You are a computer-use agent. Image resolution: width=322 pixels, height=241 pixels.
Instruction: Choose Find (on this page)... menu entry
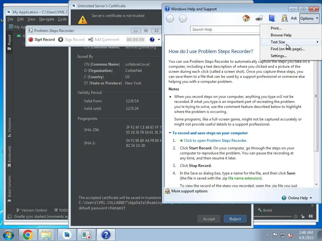[x=287, y=49]
